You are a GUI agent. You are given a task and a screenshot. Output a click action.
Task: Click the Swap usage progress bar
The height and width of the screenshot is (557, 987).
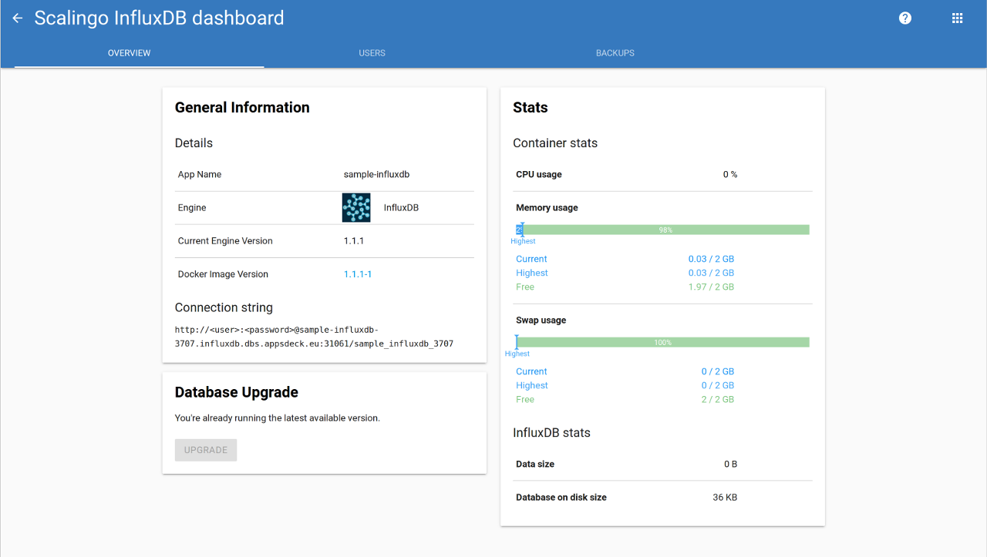[663, 342]
